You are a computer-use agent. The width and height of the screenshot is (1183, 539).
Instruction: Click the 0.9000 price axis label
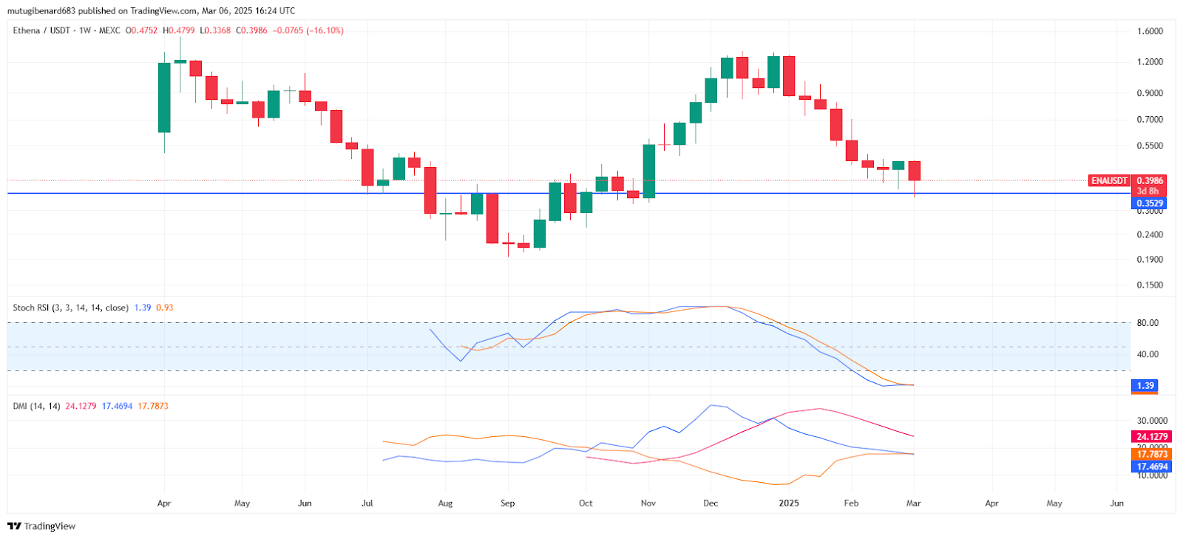point(1150,93)
